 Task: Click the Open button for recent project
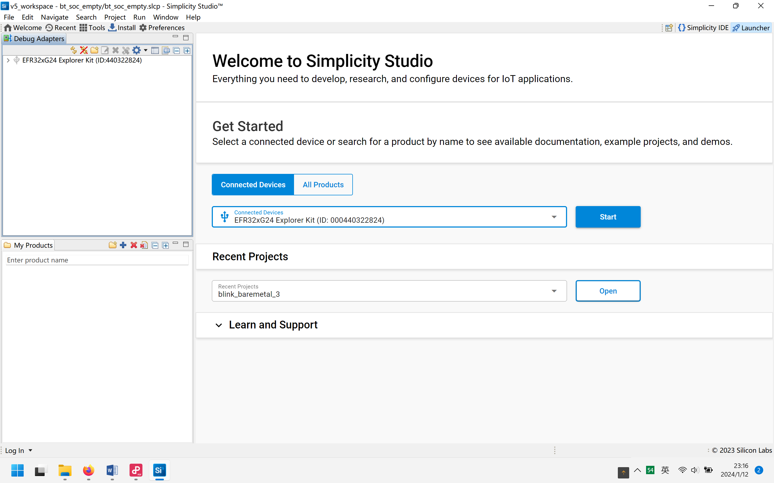(608, 291)
